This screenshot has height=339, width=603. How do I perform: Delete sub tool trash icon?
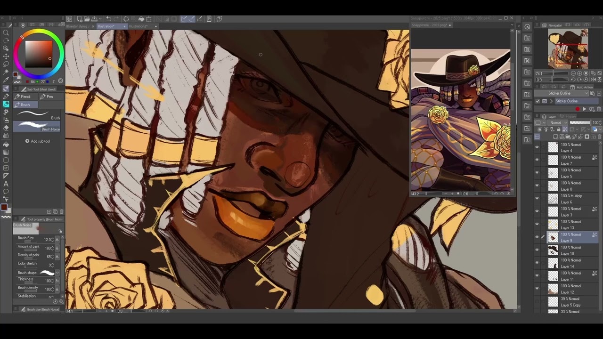(x=61, y=211)
